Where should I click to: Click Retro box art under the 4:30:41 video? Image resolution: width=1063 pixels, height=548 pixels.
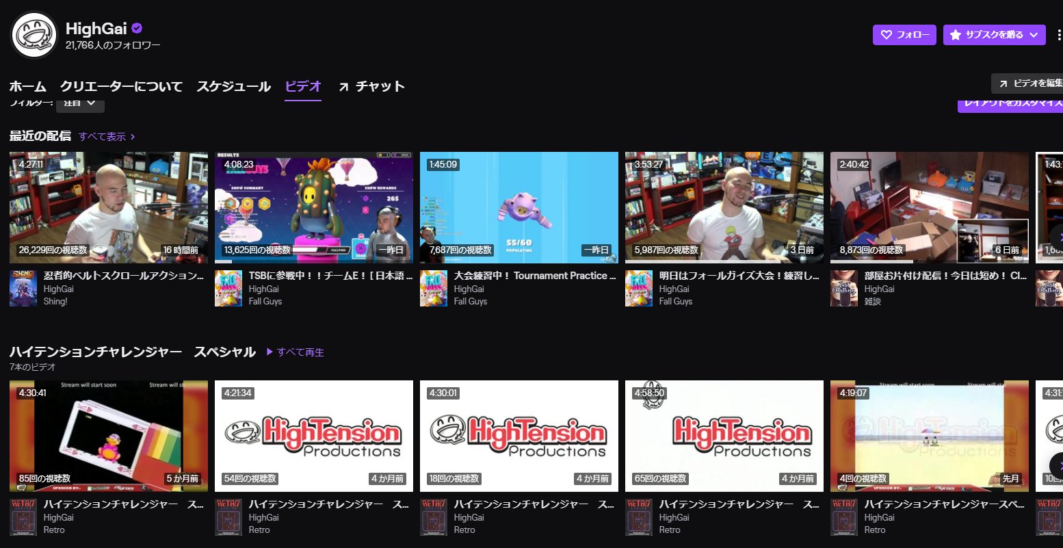[x=23, y=517]
